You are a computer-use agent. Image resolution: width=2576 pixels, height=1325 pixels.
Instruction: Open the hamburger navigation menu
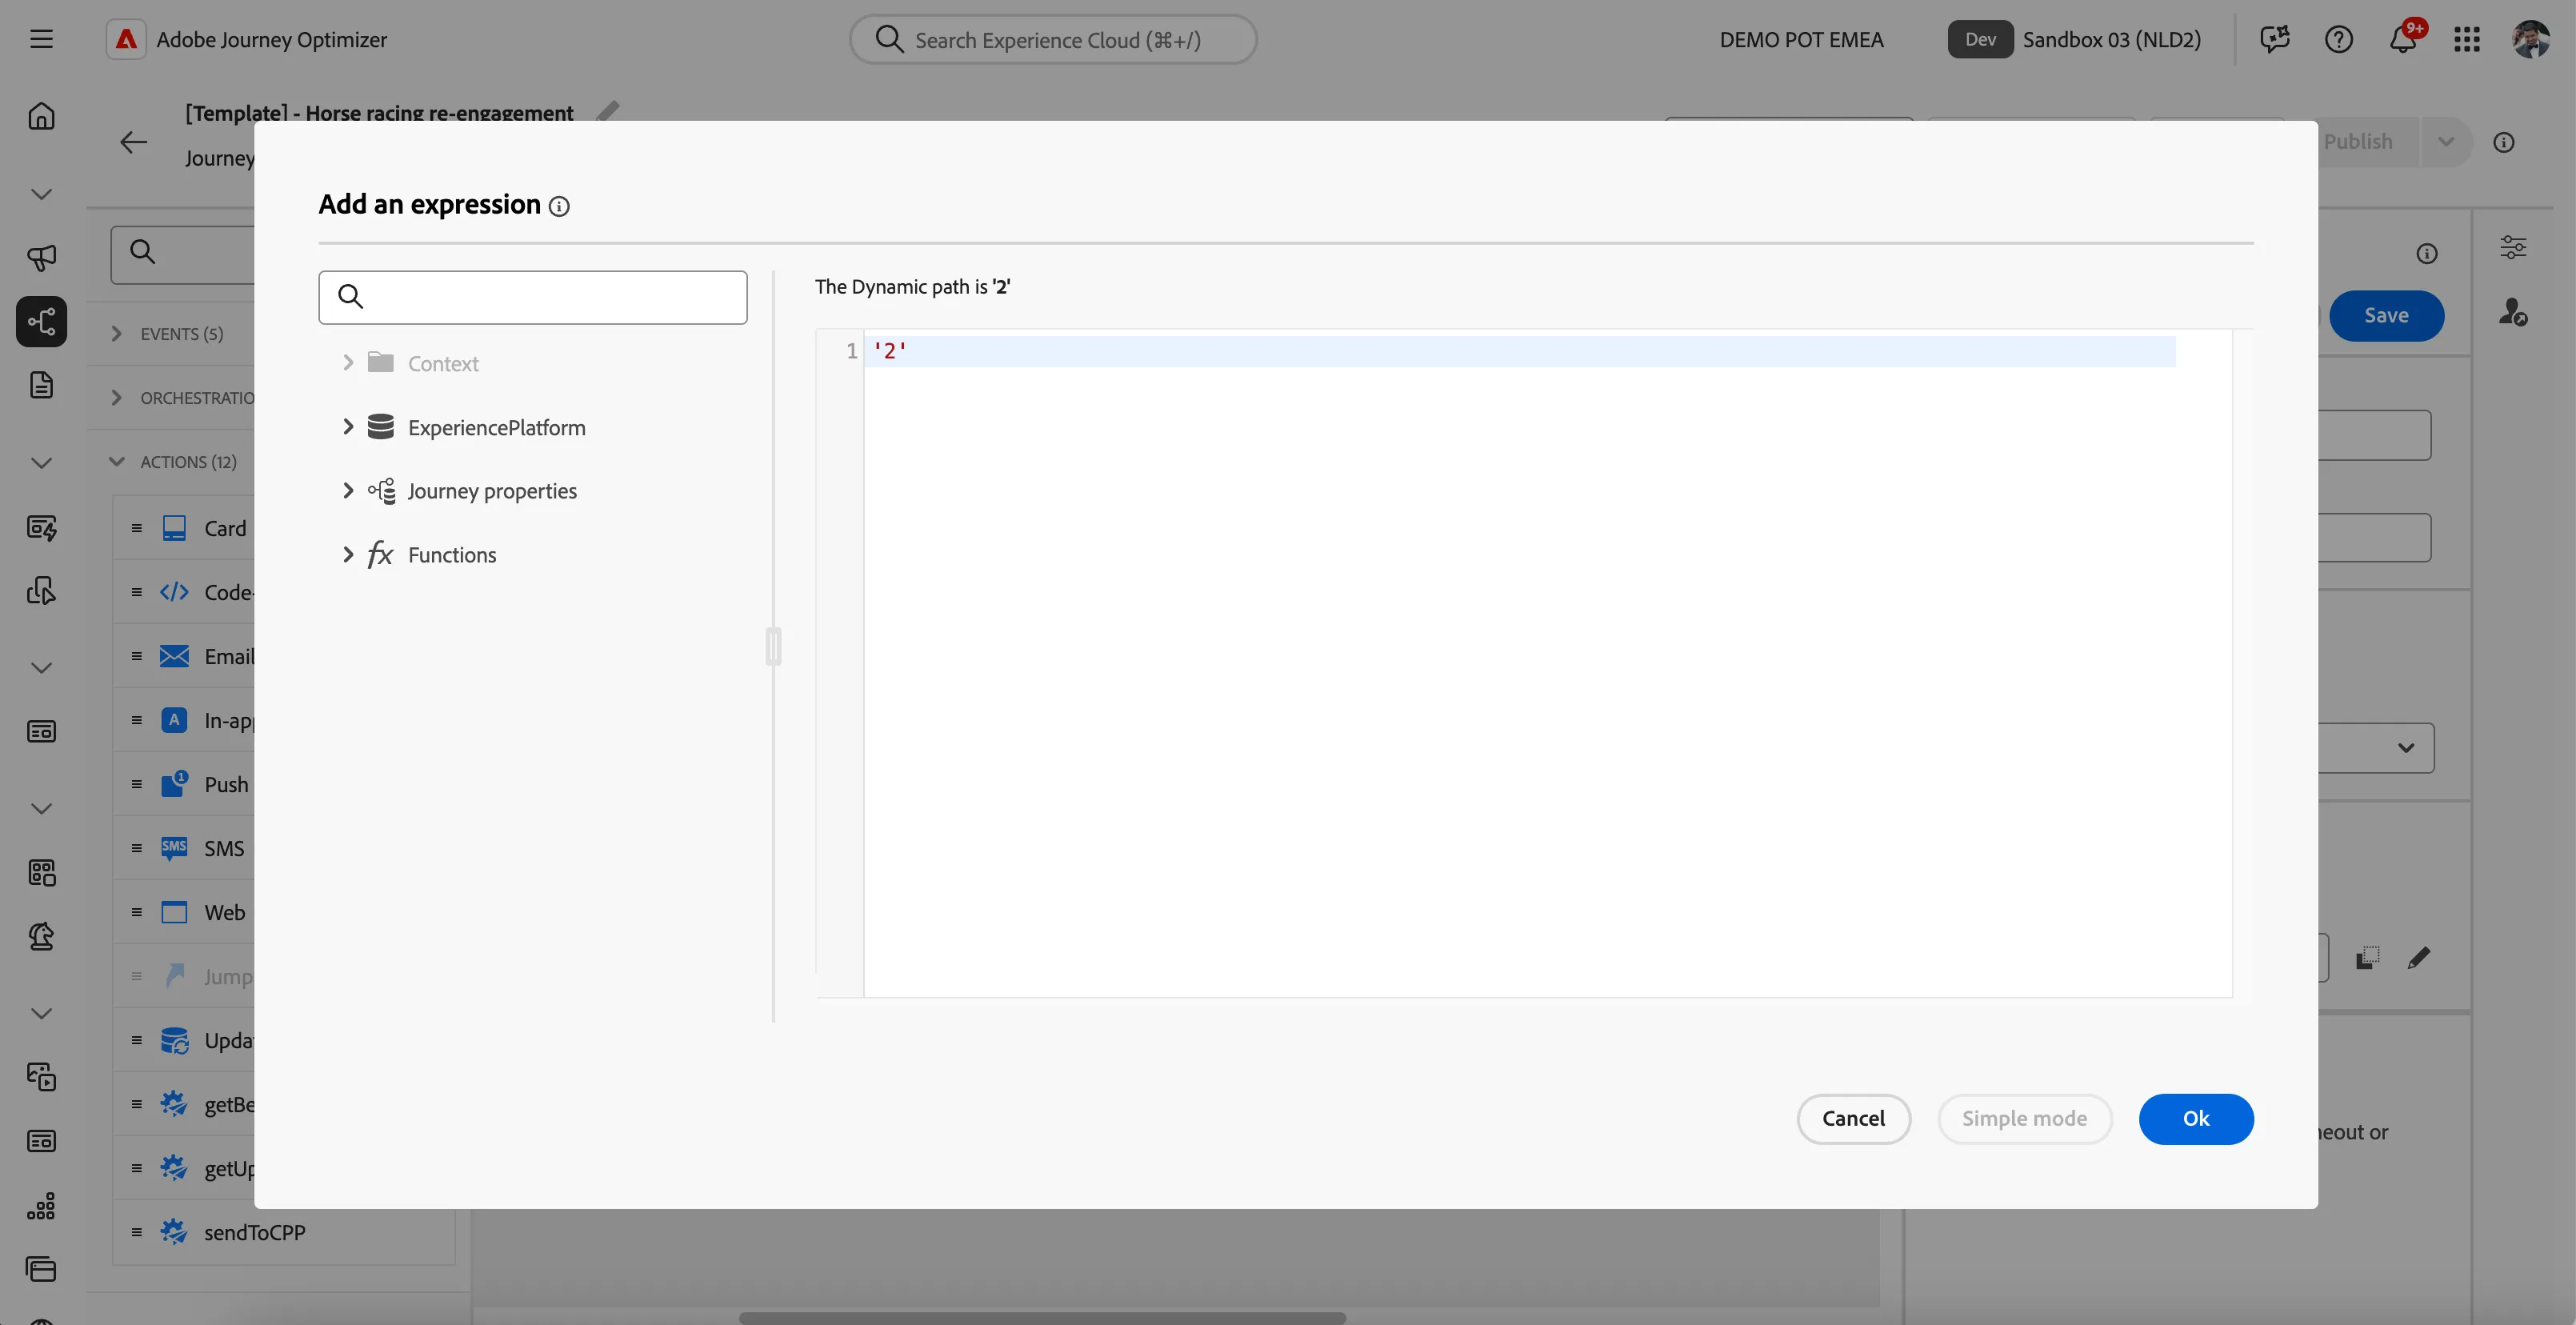pyautogui.click(x=41, y=39)
